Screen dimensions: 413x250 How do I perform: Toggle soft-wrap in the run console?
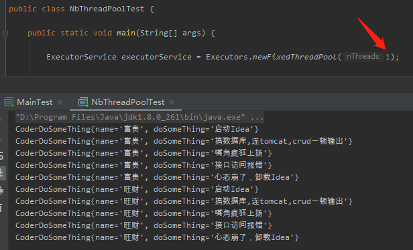point(1,156)
